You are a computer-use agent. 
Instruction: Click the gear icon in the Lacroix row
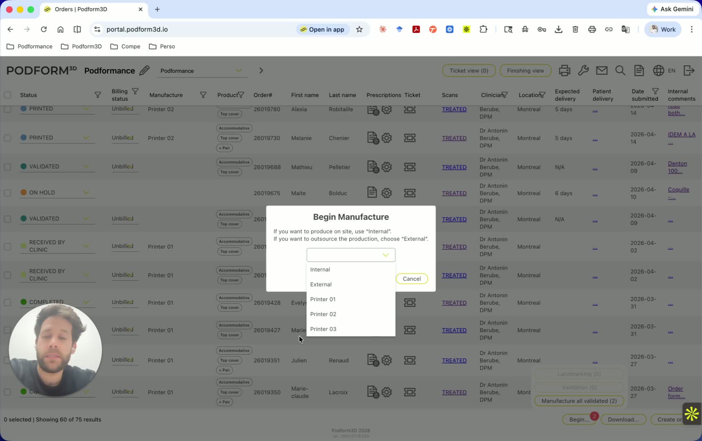[x=387, y=392]
